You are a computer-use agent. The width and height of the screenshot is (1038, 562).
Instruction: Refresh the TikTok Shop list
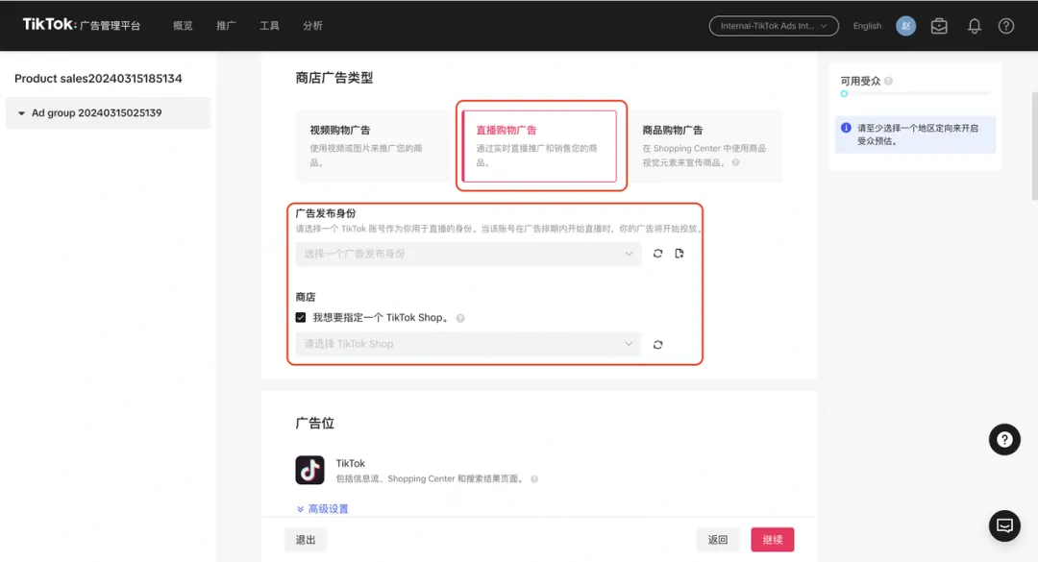click(657, 344)
